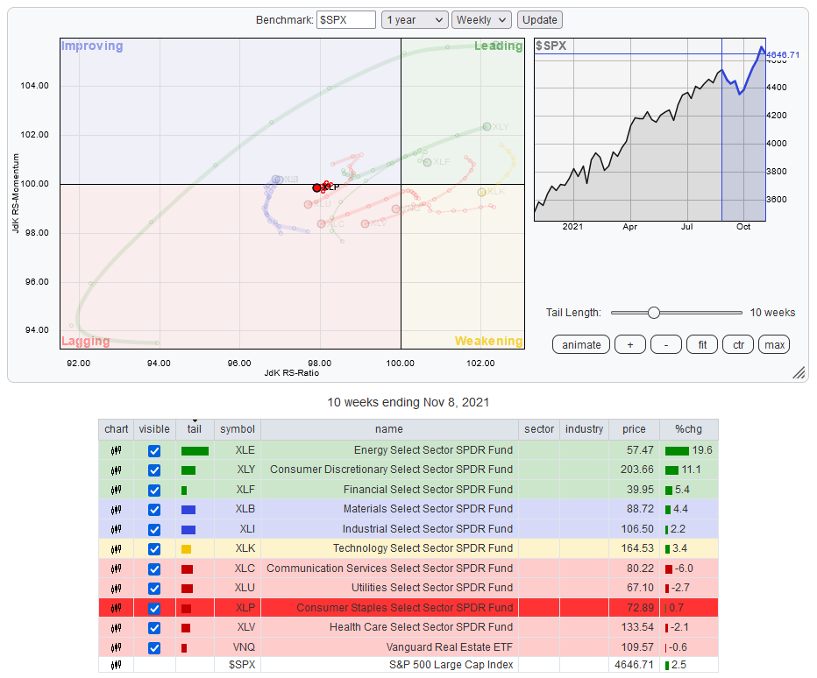817x678 pixels.
Task: Click inside the Benchmark input field
Action: click(345, 20)
